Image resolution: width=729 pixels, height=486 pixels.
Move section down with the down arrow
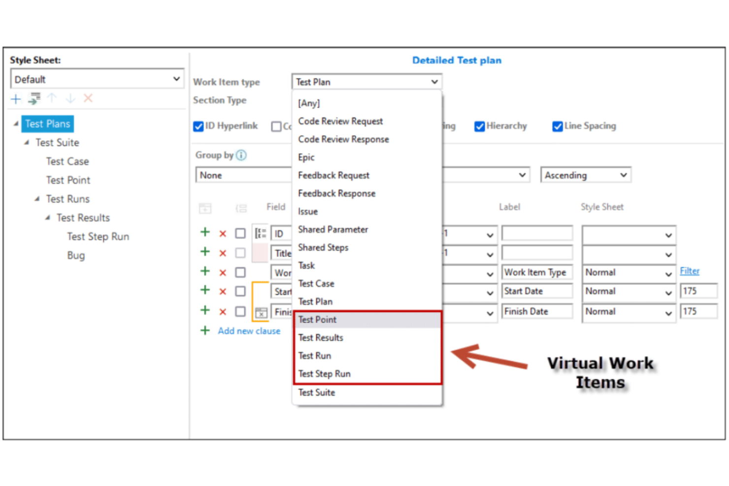[x=70, y=98]
